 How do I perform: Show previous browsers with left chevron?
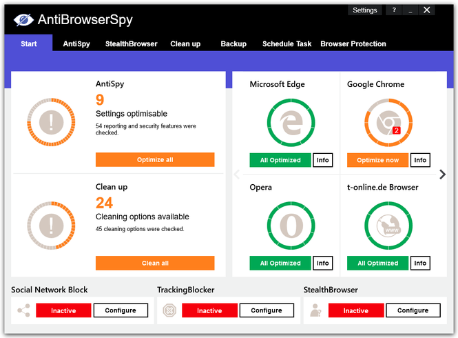tap(237, 175)
